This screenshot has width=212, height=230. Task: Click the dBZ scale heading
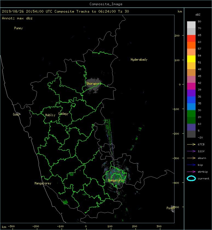[x=198, y=15]
